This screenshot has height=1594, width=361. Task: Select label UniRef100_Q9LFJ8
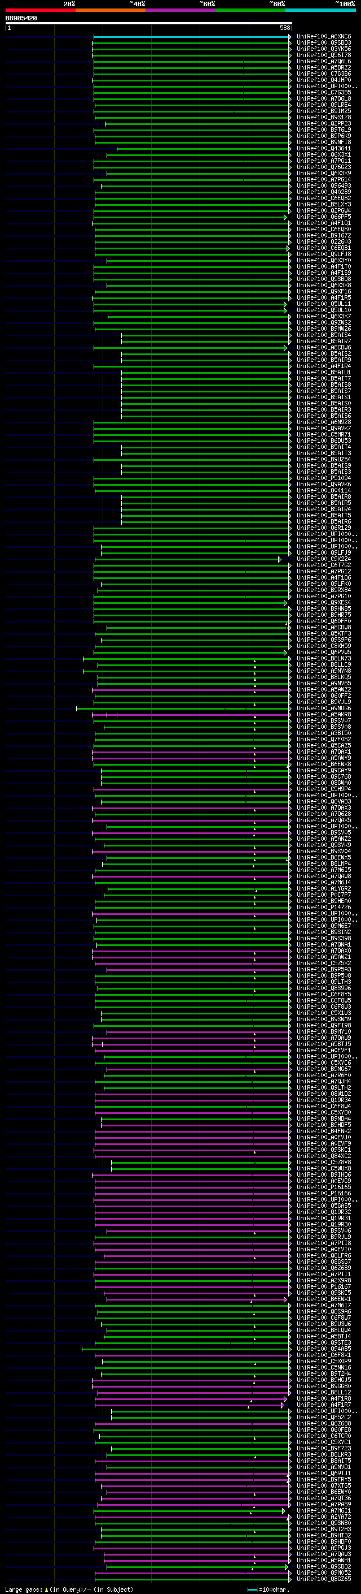pos(324,254)
